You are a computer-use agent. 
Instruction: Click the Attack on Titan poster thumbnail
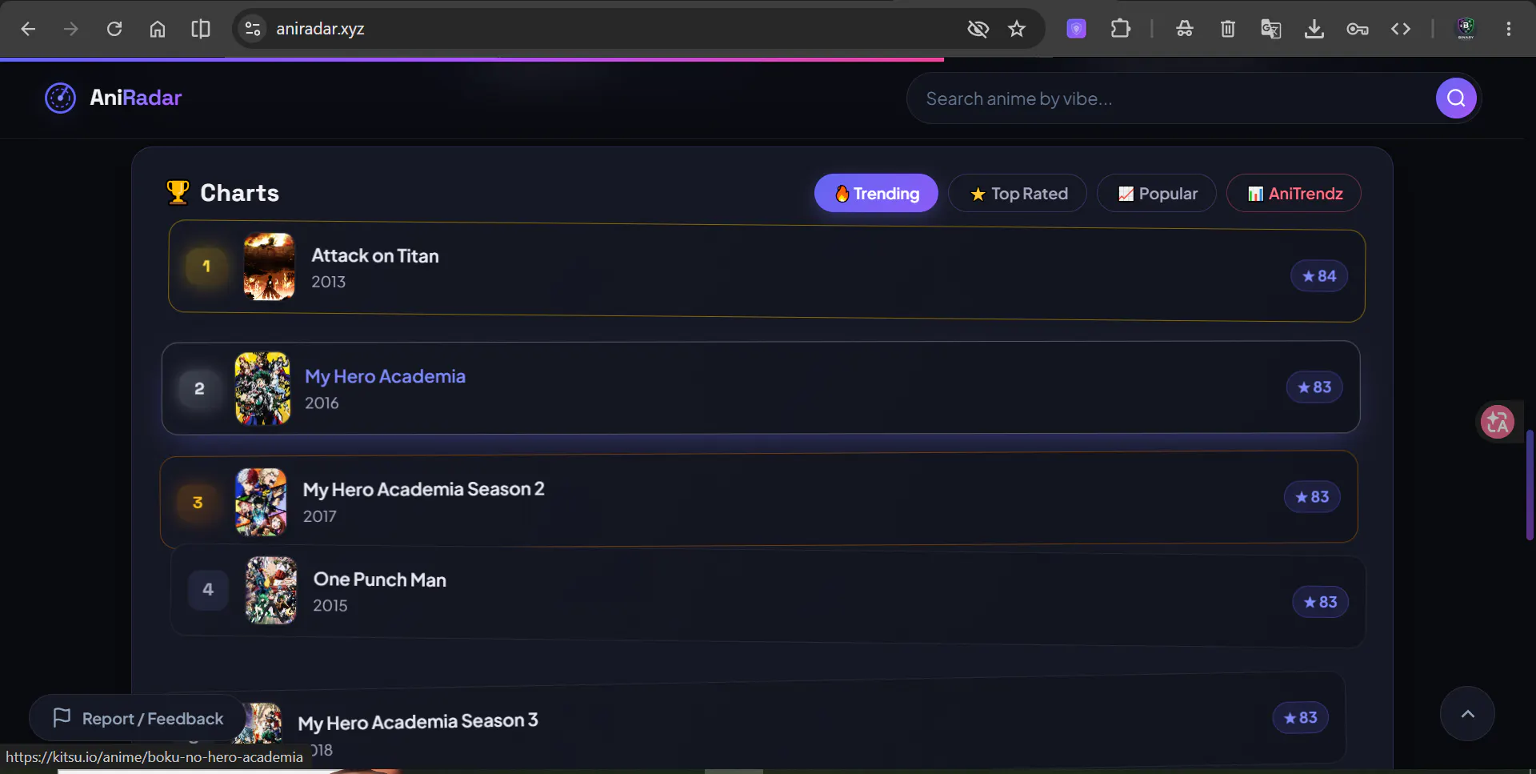(269, 267)
